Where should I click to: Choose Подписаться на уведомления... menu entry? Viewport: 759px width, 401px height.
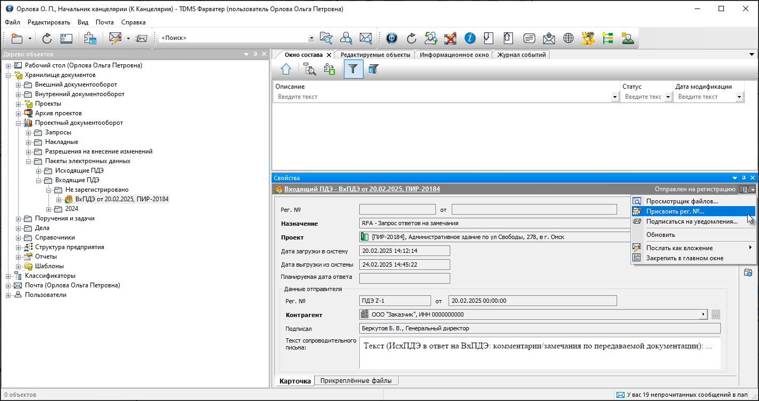pyautogui.click(x=694, y=221)
